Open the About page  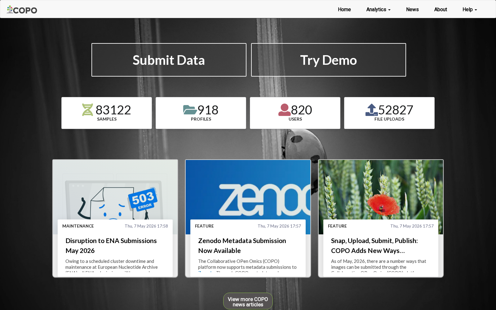tap(441, 9)
